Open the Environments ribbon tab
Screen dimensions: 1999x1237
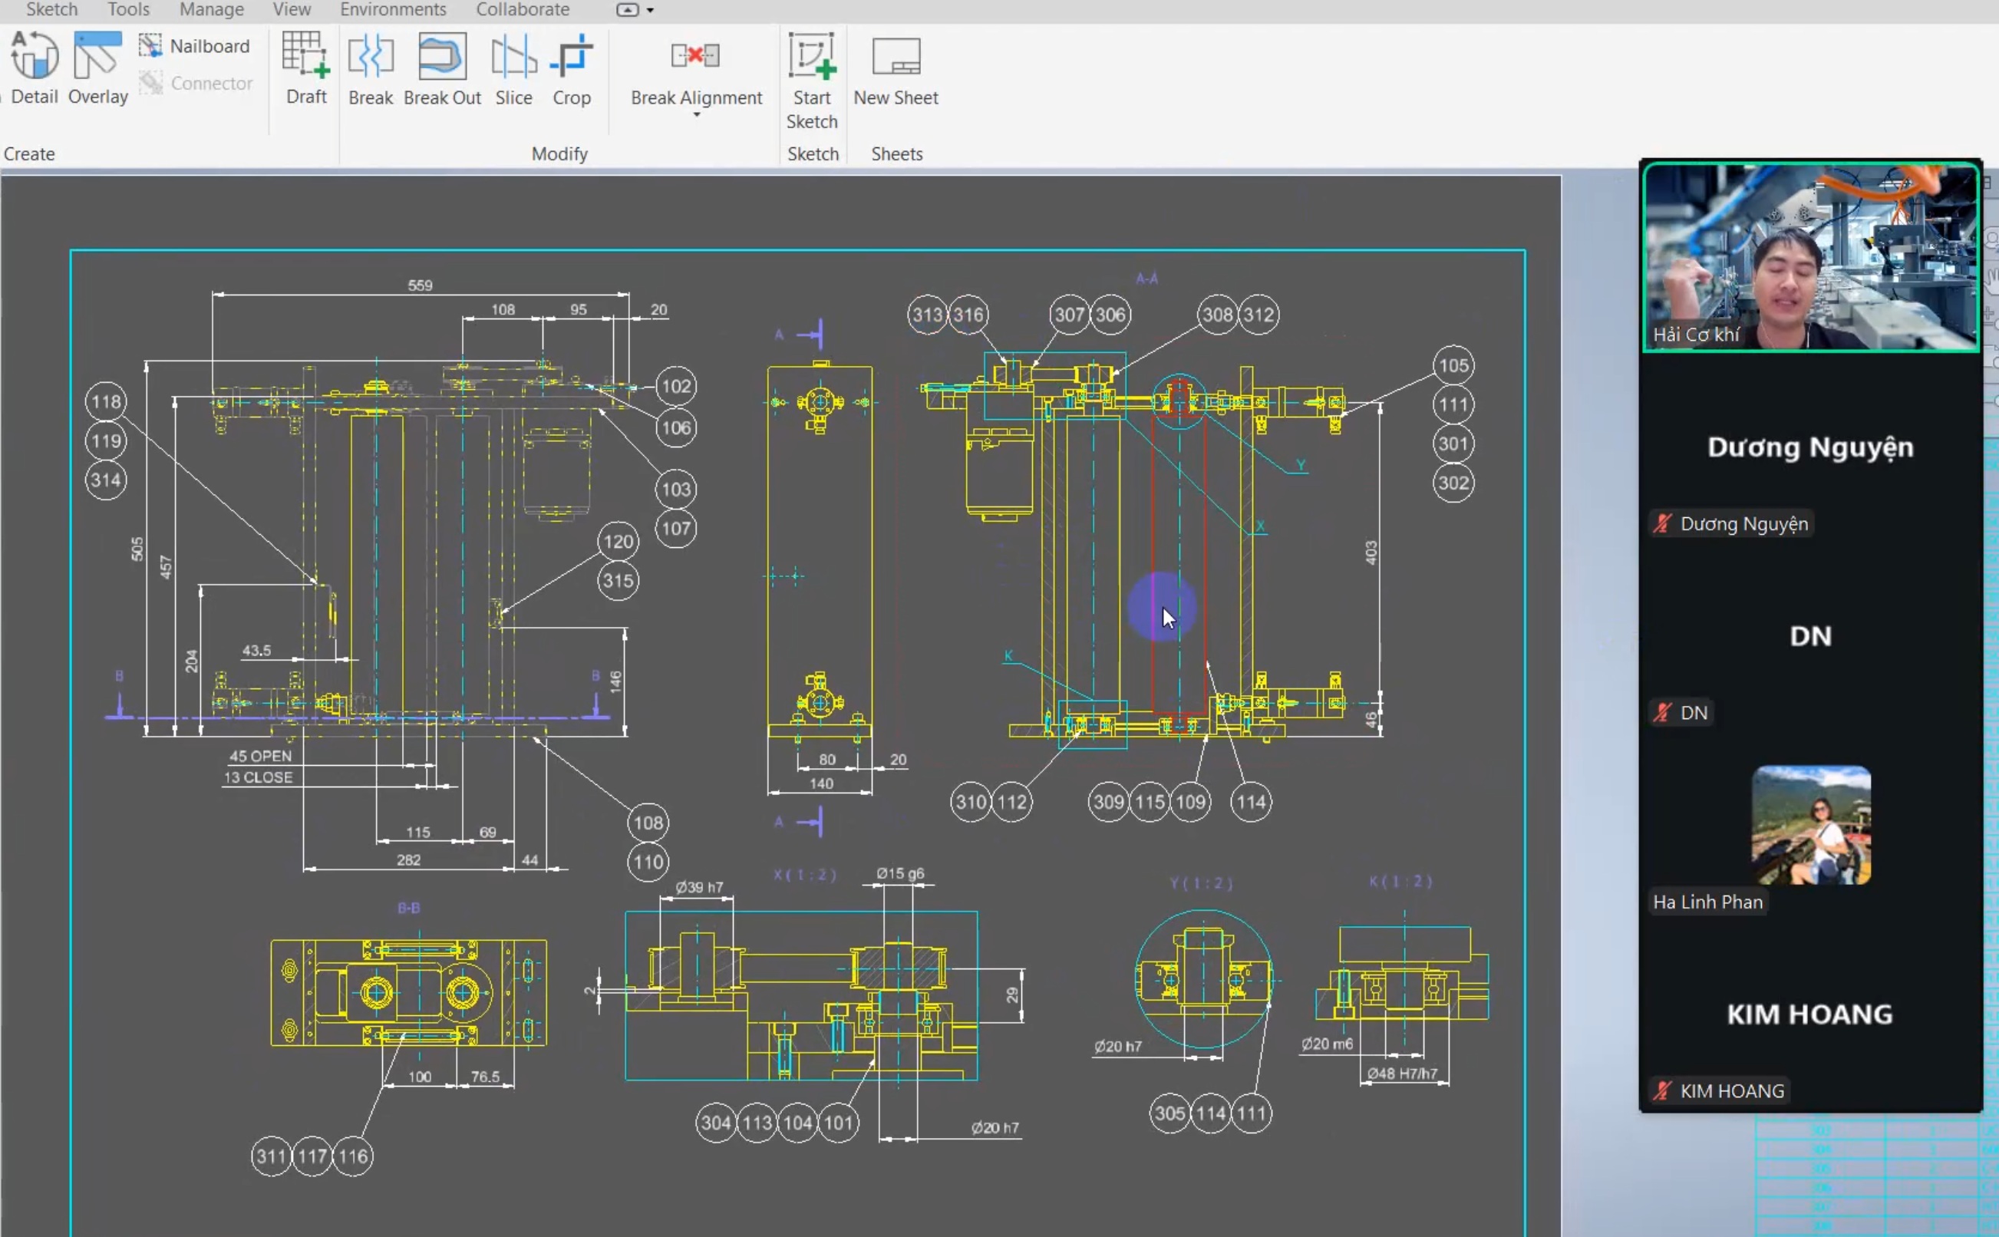(393, 10)
